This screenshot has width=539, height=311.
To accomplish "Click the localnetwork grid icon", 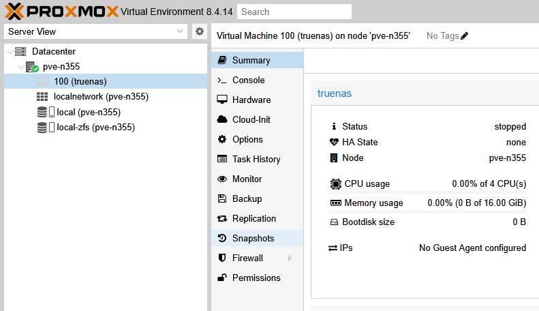I will (42, 97).
